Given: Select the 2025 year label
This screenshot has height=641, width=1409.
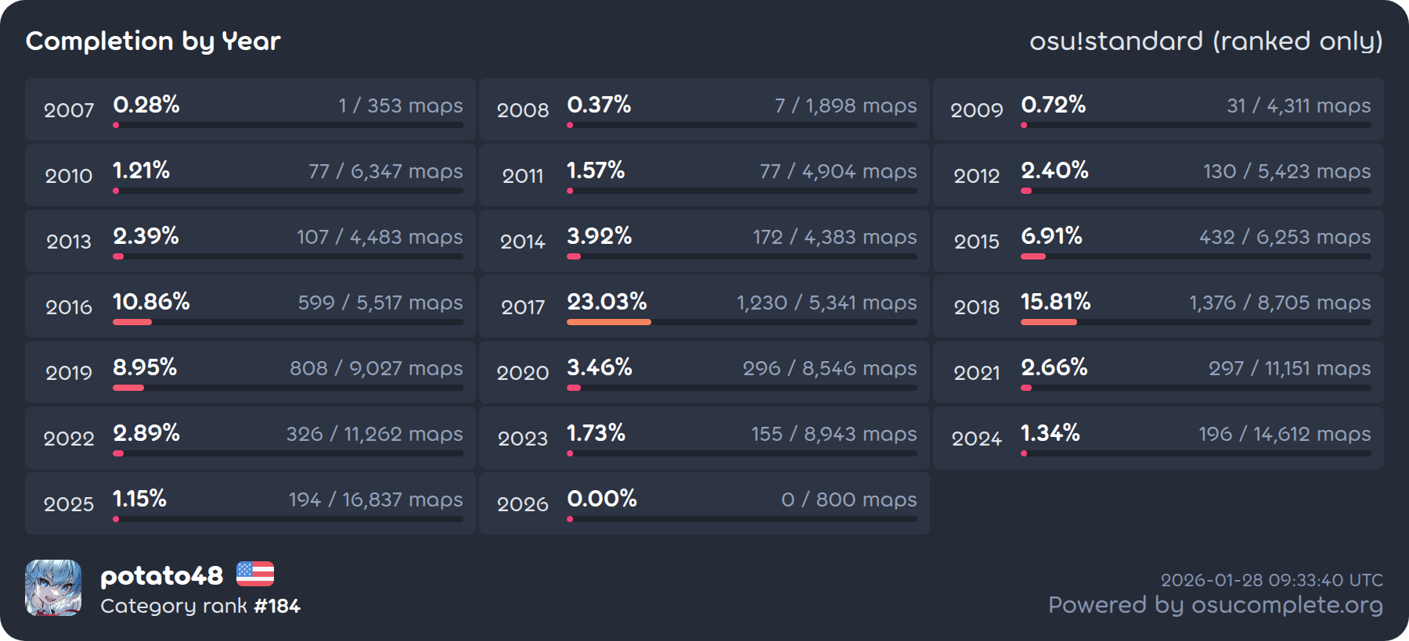Looking at the screenshot, I should pos(69,504).
